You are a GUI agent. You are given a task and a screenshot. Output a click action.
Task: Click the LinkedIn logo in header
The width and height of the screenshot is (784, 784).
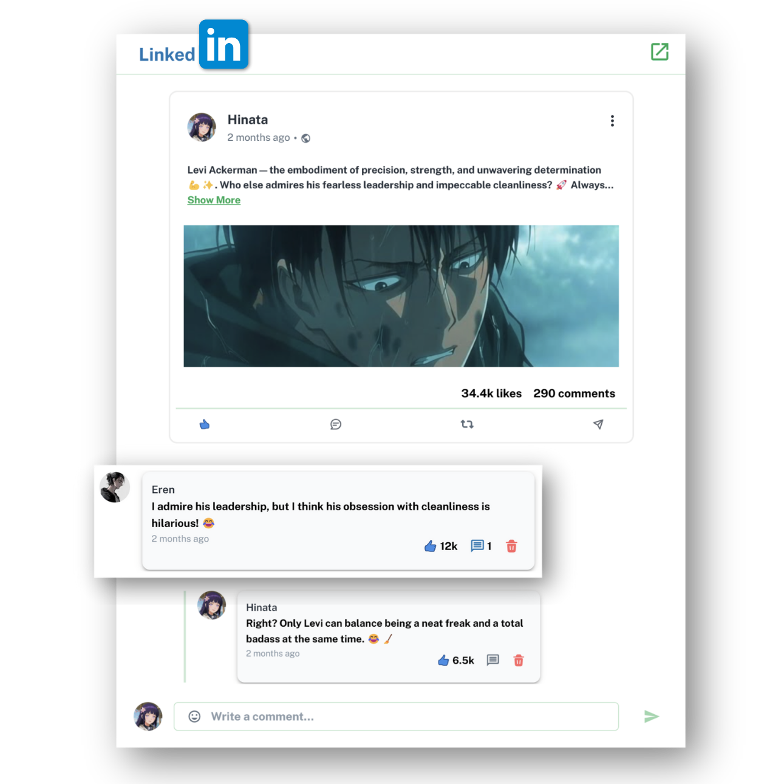194,46
